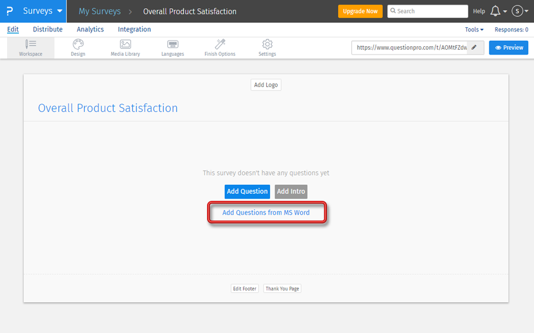This screenshot has width=534, height=333.
Task: Click the Add Question button
Action: click(x=247, y=191)
